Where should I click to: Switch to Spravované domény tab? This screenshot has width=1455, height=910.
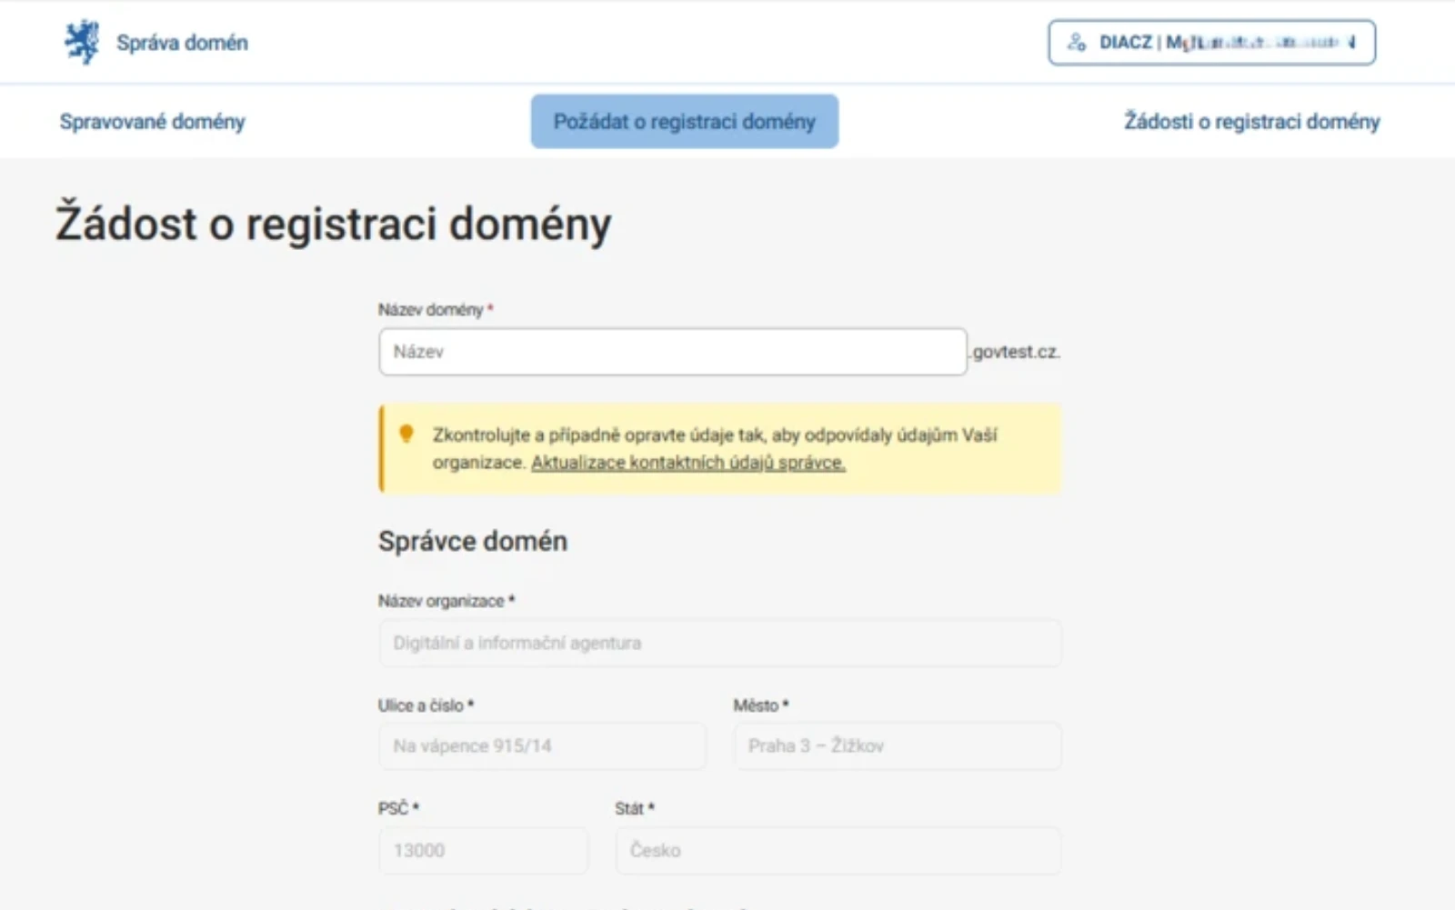pos(153,122)
